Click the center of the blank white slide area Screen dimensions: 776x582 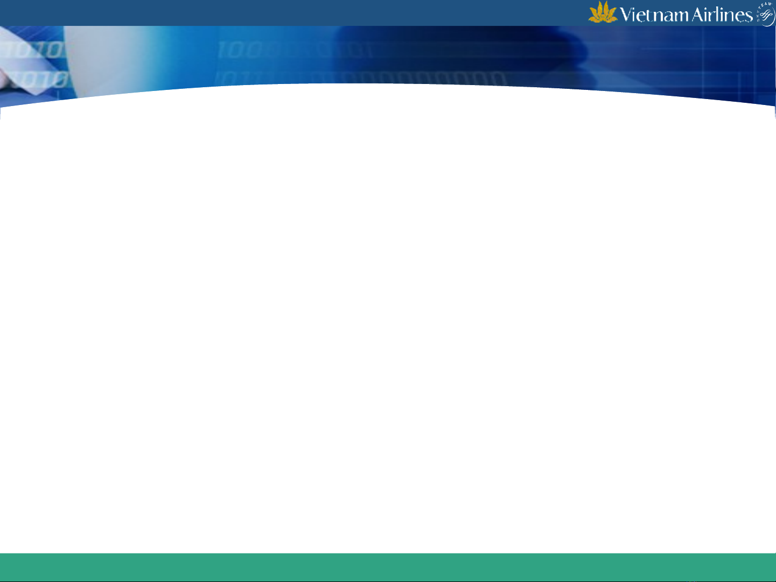[388, 323]
